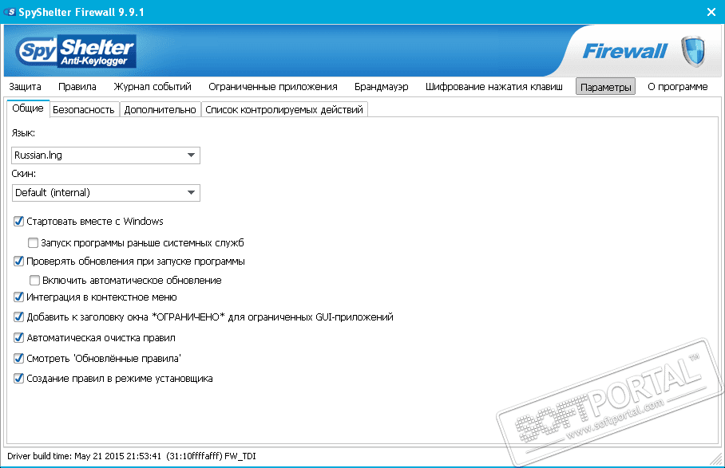Viewport: 725px width, 468px height.
Task: Switch to the Безопасность tab
Action: pos(84,110)
